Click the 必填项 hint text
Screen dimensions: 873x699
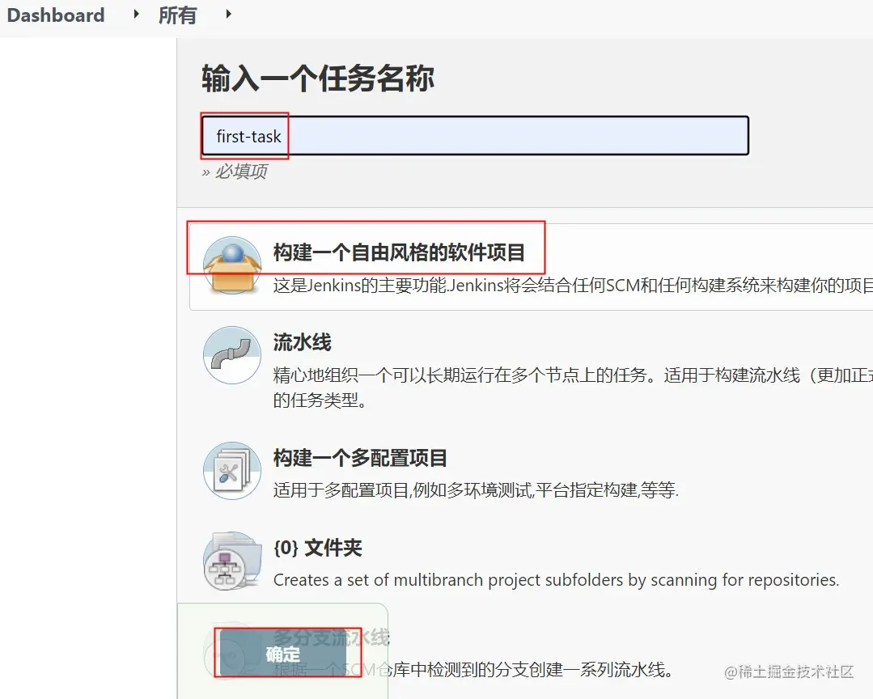[x=235, y=172]
